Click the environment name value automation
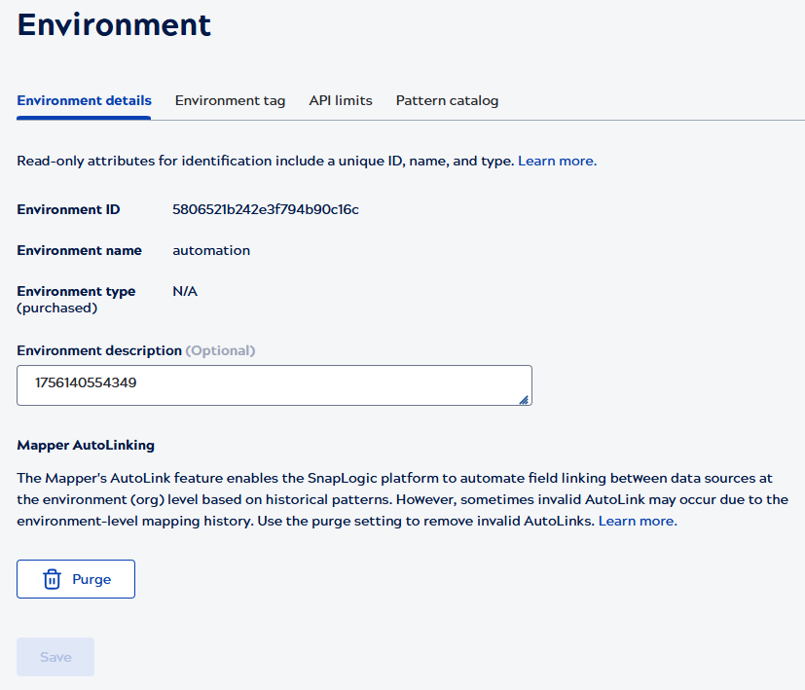Screen dimensions: 805x690 (x=211, y=250)
